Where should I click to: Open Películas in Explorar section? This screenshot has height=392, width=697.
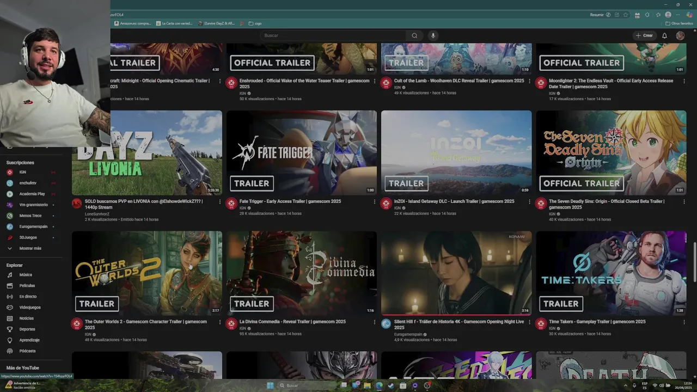[31, 286]
